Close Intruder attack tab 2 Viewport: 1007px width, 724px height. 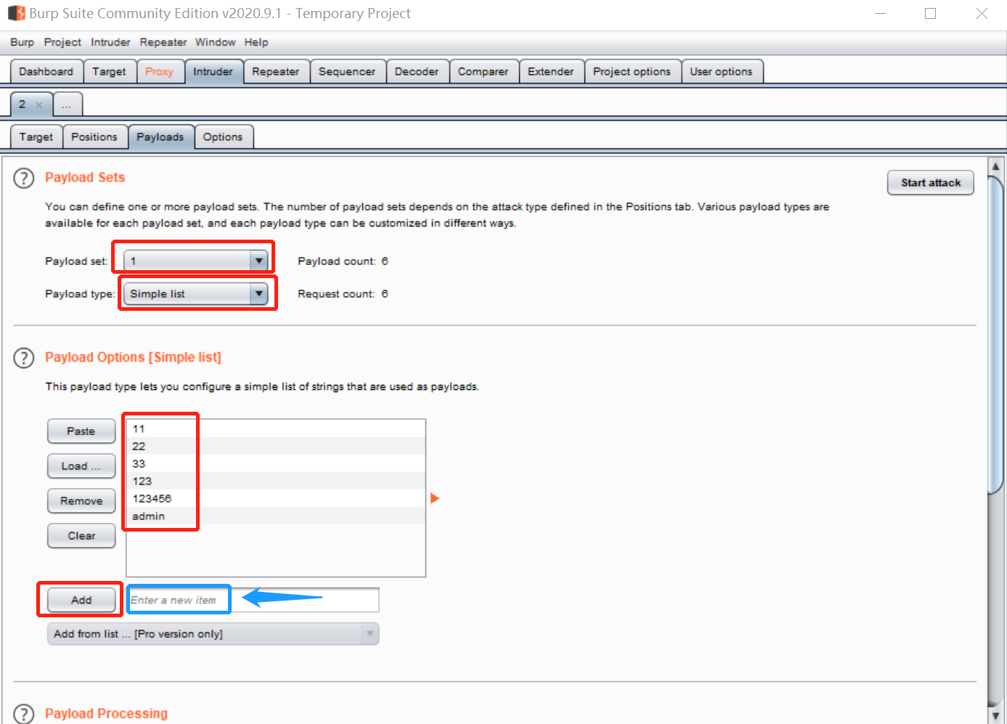coord(39,105)
